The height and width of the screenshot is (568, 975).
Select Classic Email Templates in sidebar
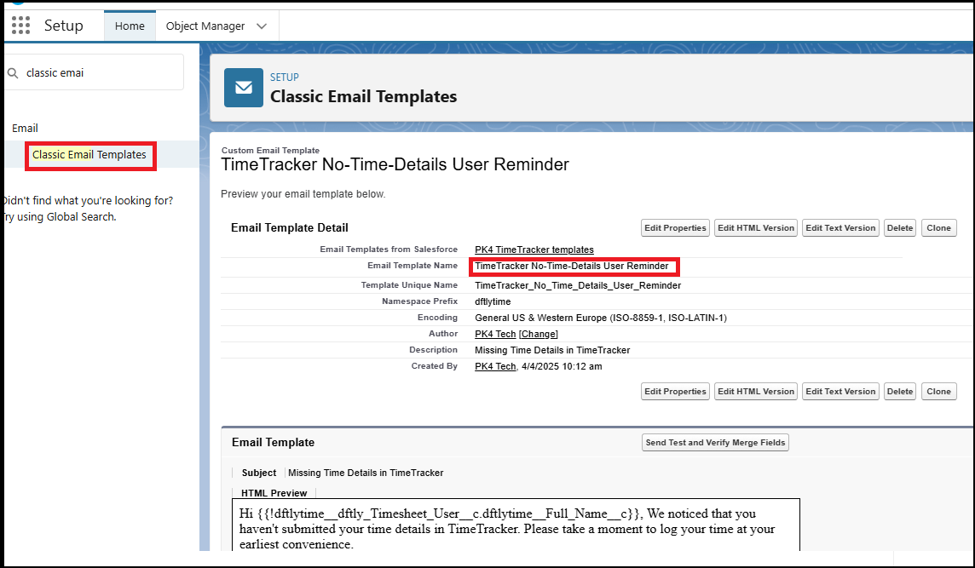tap(89, 155)
